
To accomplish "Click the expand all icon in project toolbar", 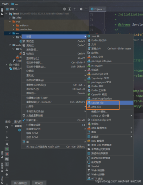I will point(69,9).
